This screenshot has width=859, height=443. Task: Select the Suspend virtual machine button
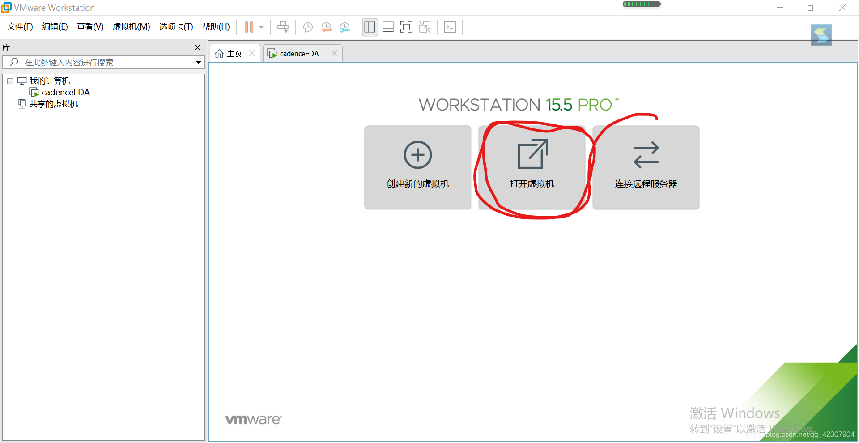tap(249, 27)
